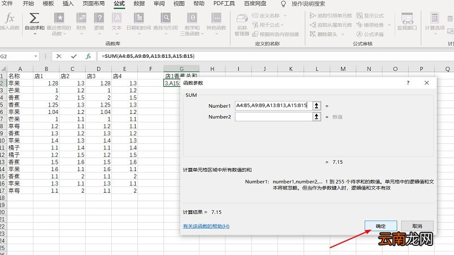Expand the Remove Arrows dropdown arrow
This screenshot has width=454, height=255.
click(343, 34)
